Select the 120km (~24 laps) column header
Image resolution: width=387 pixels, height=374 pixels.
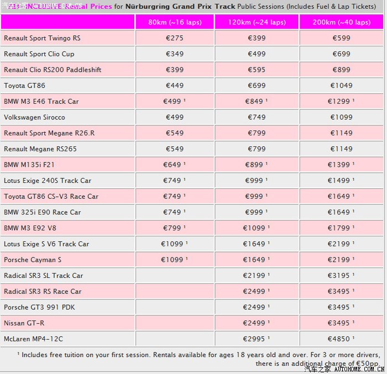click(x=257, y=22)
